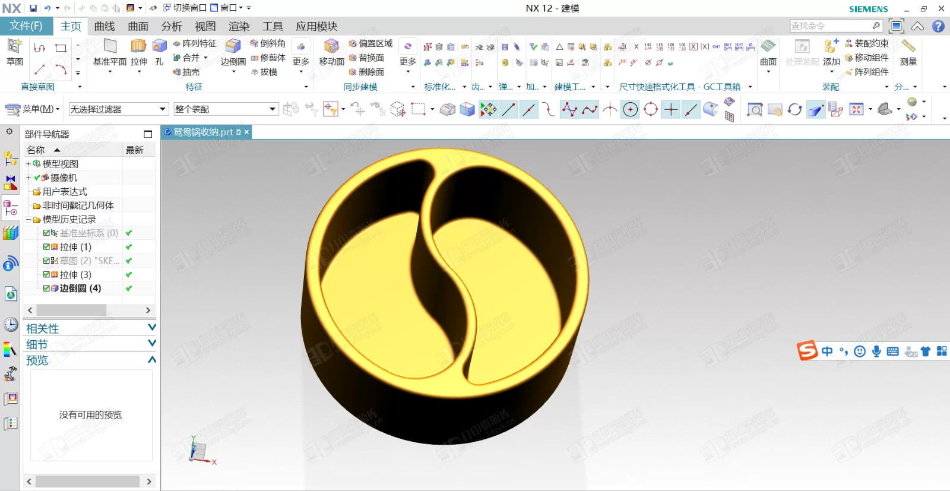Switch to the 视图 ribbon tab
The image size is (950, 491).
coord(205,26)
